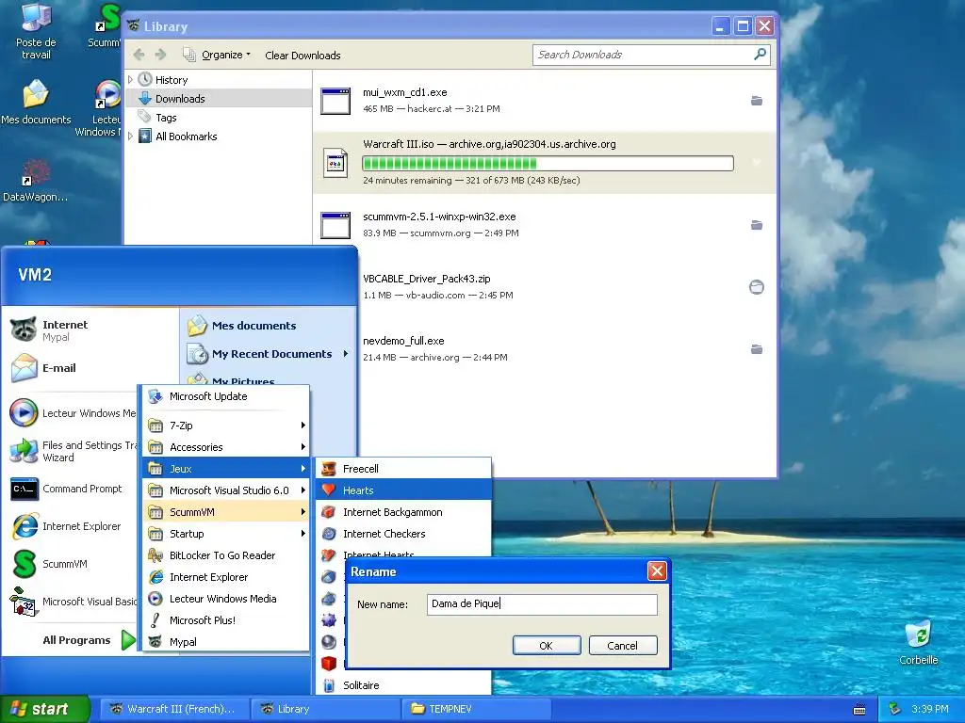965x723 pixels.
Task: Expand the Accessories submenu
Action: point(226,447)
